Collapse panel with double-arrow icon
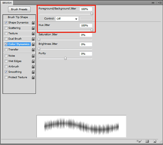This screenshot has height=145, width=163. click(x=153, y=3)
